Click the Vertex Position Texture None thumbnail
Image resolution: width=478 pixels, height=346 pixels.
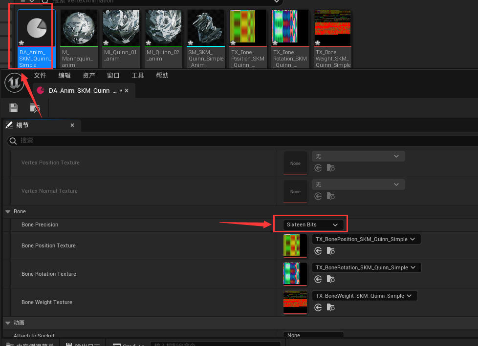click(295, 163)
